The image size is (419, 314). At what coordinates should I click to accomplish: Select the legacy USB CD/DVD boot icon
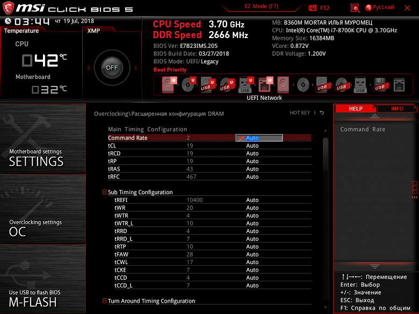(341, 85)
